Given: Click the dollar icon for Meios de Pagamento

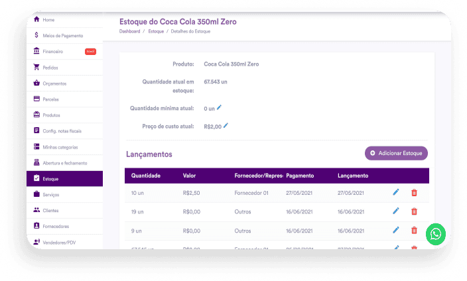Looking at the screenshot, I should [x=36, y=35].
